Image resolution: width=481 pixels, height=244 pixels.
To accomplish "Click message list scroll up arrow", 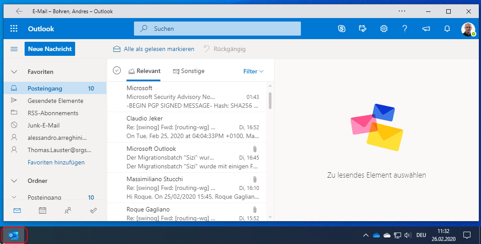I will 270,86.
